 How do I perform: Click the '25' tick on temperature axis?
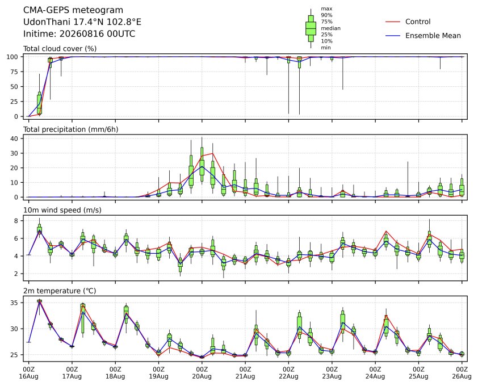(14, 355)
